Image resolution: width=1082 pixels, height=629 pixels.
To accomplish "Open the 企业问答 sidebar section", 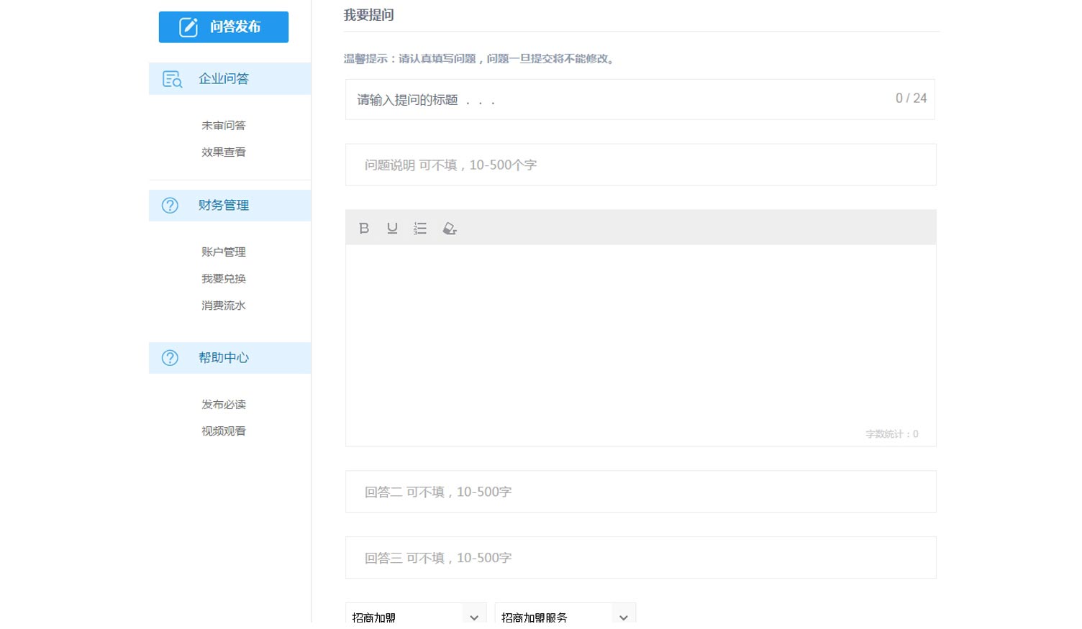I will 230,78.
